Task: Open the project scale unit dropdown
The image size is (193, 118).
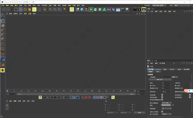Action: [175, 77]
